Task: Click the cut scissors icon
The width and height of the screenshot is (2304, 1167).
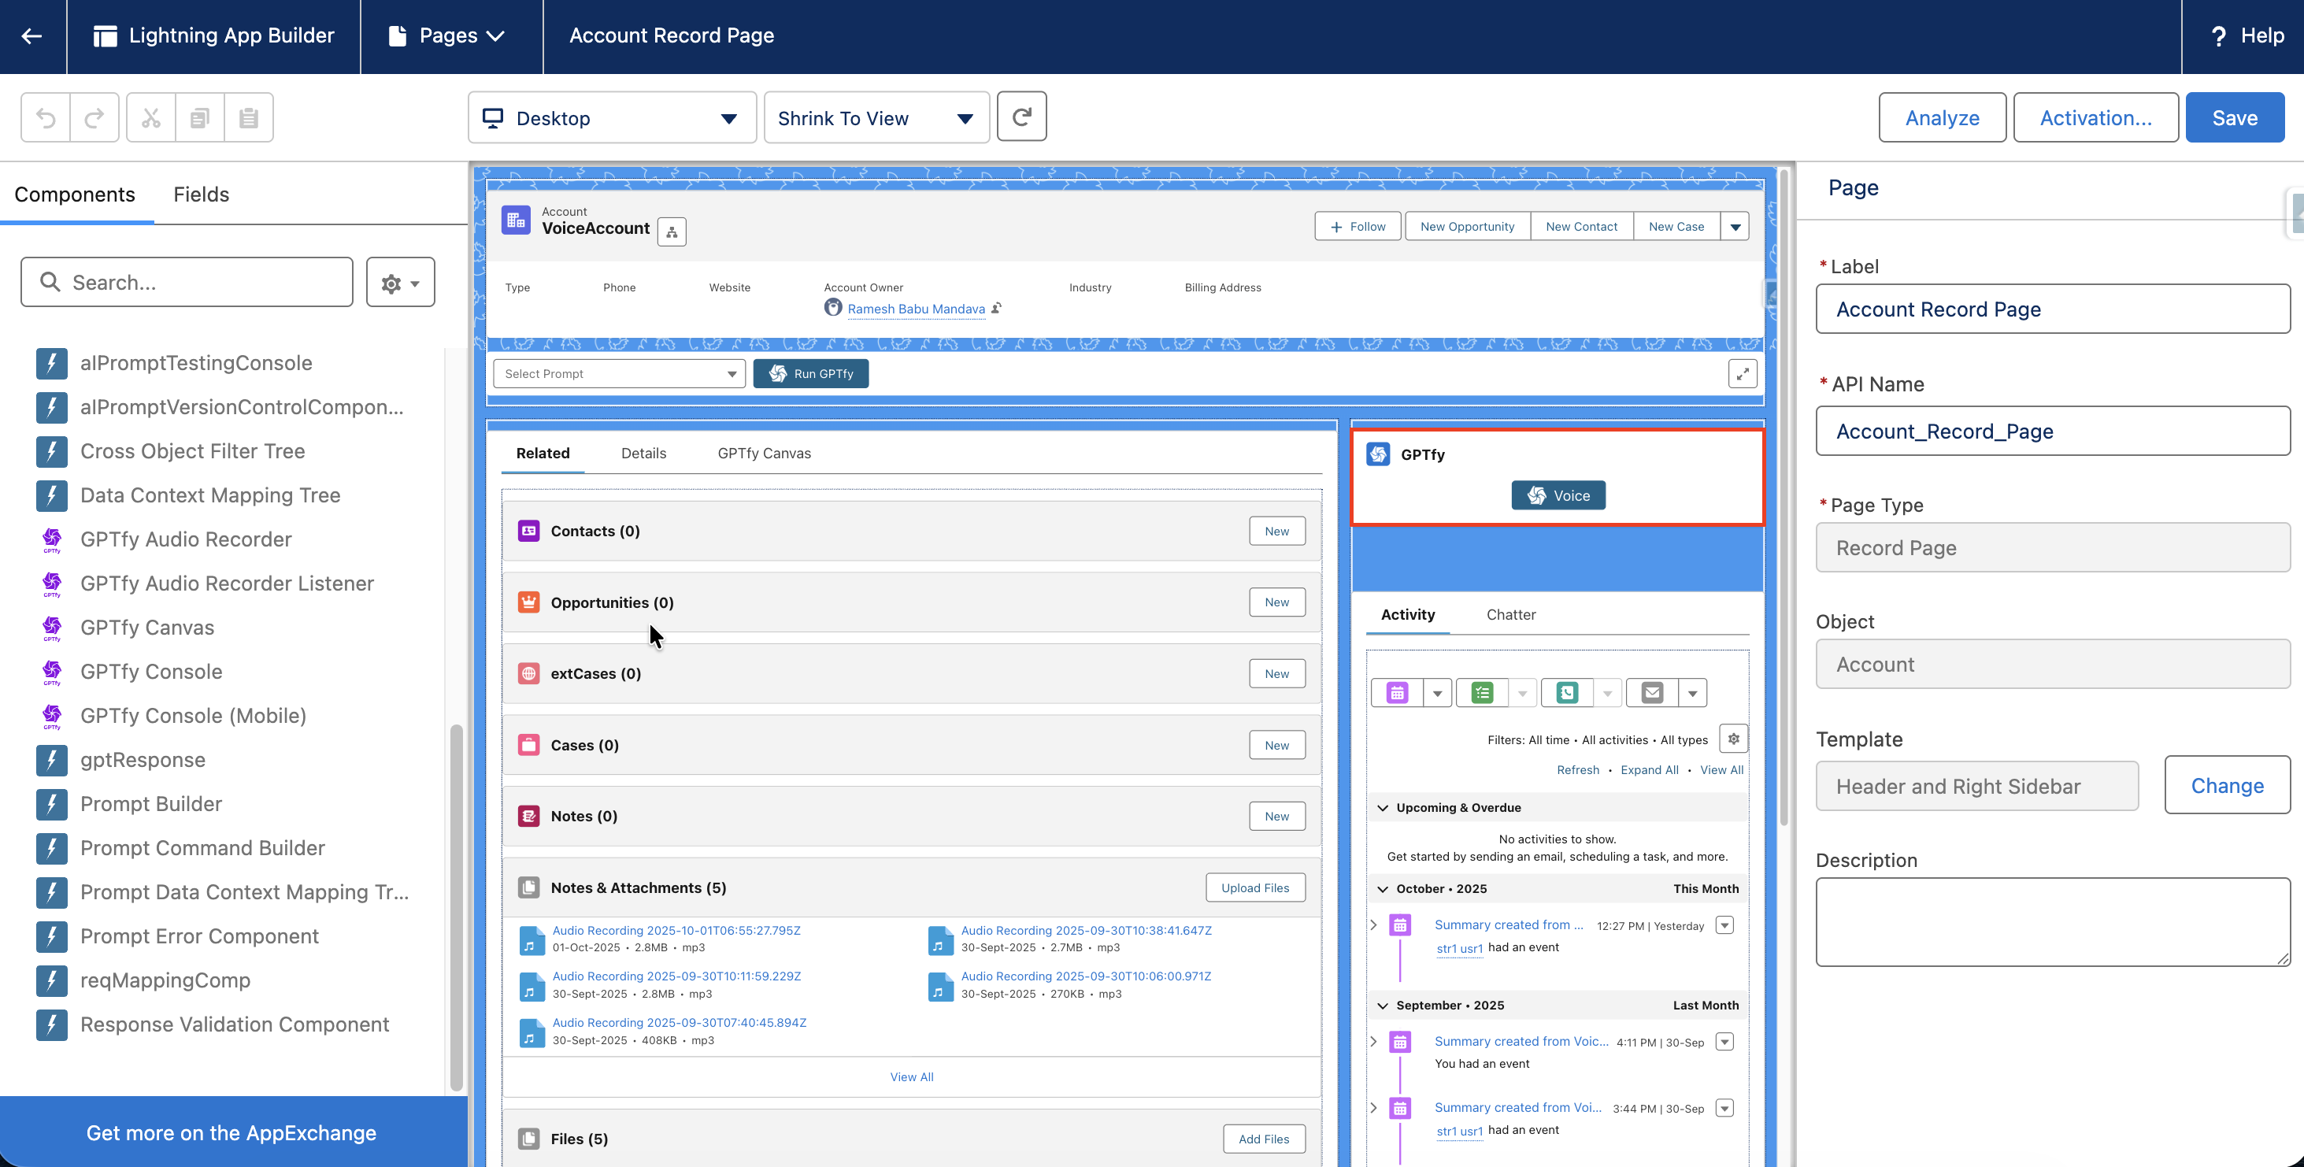Action: click(150, 117)
